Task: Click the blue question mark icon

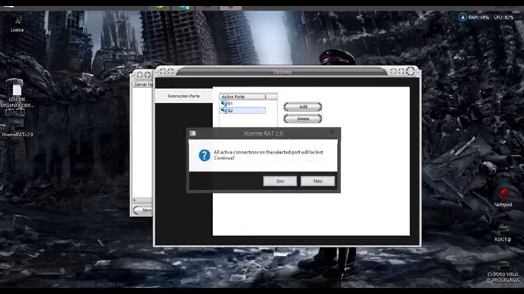Action: (x=204, y=155)
